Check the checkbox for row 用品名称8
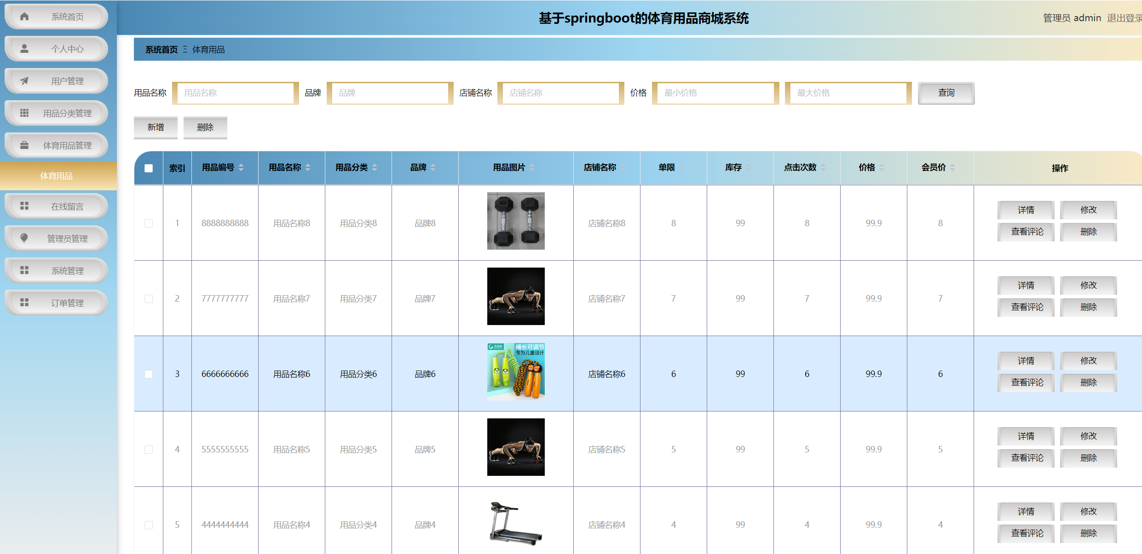Image resolution: width=1142 pixels, height=554 pixels. (x=148, y=223)
